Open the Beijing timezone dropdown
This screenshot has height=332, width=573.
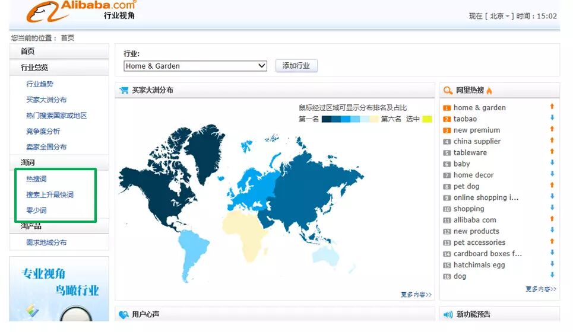click(499, 16)
